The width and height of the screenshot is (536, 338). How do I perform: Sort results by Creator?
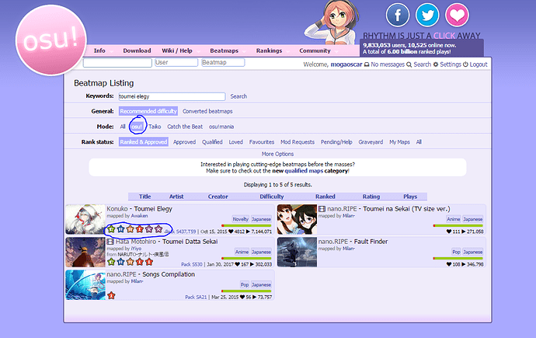tap(218, 197)
